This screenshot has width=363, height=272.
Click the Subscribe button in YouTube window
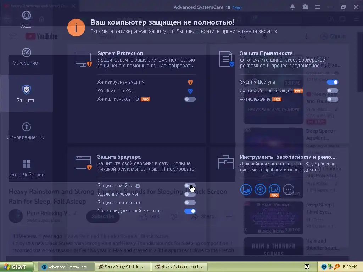point(103,216)
